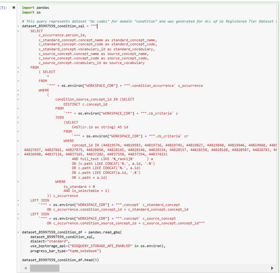Toggle fold arrow beside the standalone JOIN line
This screenshot has width=280, height=273.
18,117
